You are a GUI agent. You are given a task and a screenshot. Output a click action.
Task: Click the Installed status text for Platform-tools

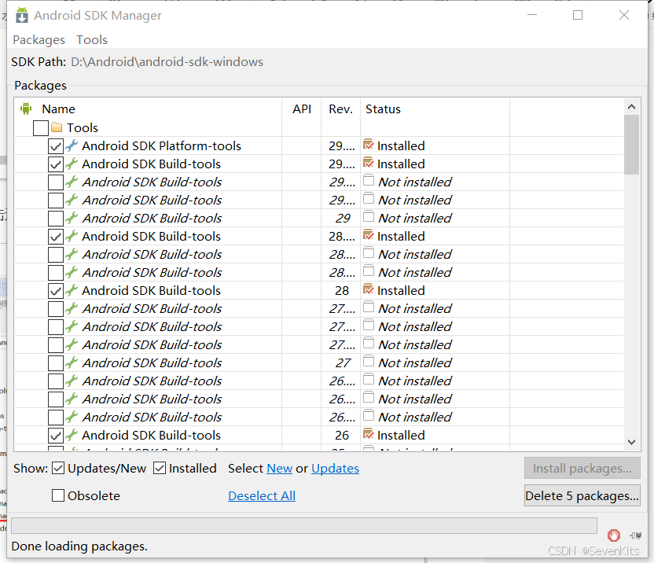401,145
